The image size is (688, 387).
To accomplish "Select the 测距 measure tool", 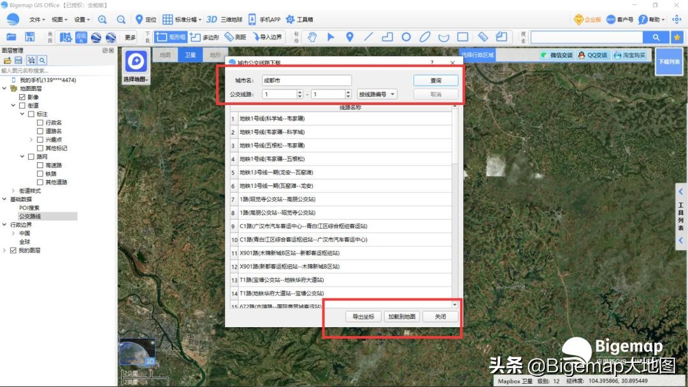I will tap(235, 37).
